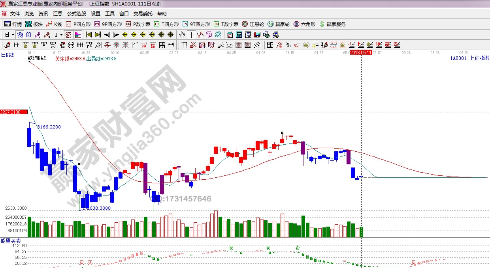The image size is (490, 268).
Task: Select the hand pan tool
Action: tap(182, 35)
